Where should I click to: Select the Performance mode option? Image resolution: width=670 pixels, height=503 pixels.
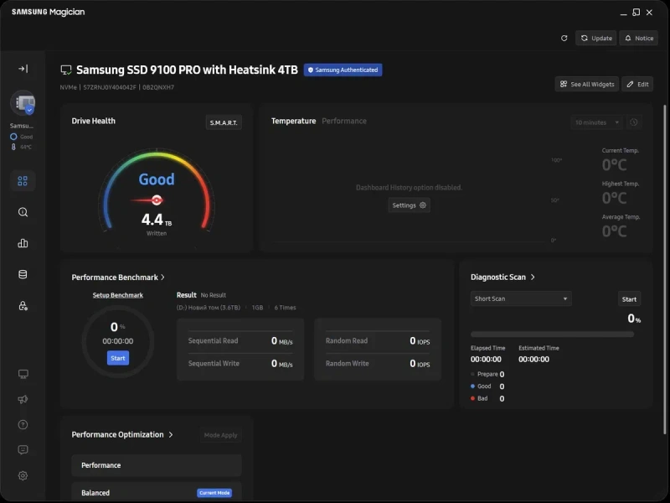157,465
